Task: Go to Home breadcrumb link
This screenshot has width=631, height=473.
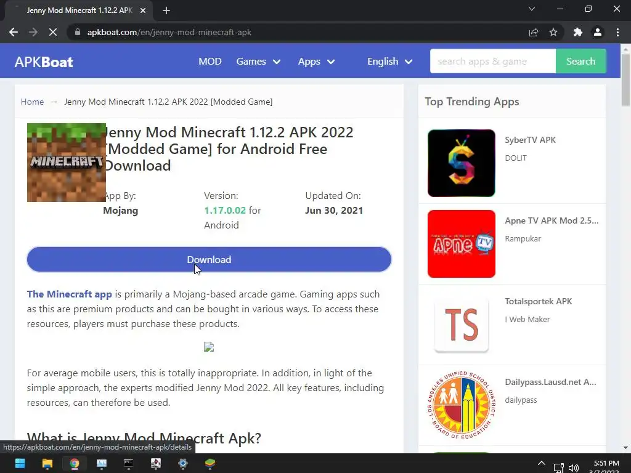Action: point(32,102)
